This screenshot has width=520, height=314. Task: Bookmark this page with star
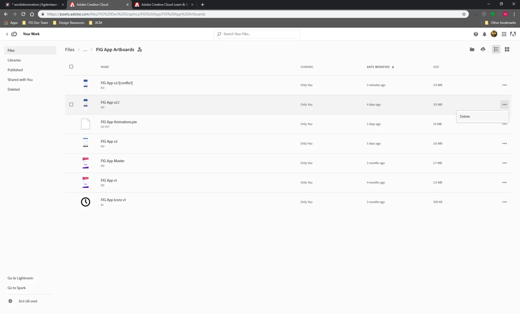click(x=464, y=14)
